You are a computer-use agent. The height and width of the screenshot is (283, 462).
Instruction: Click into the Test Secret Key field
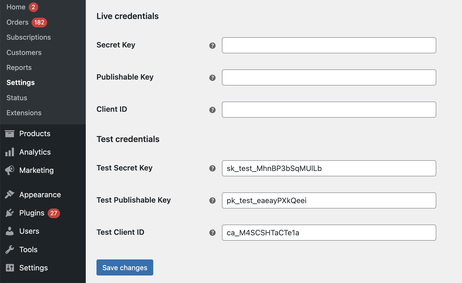coord(329,168)
